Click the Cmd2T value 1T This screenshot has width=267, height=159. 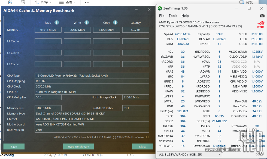point(219,44)
